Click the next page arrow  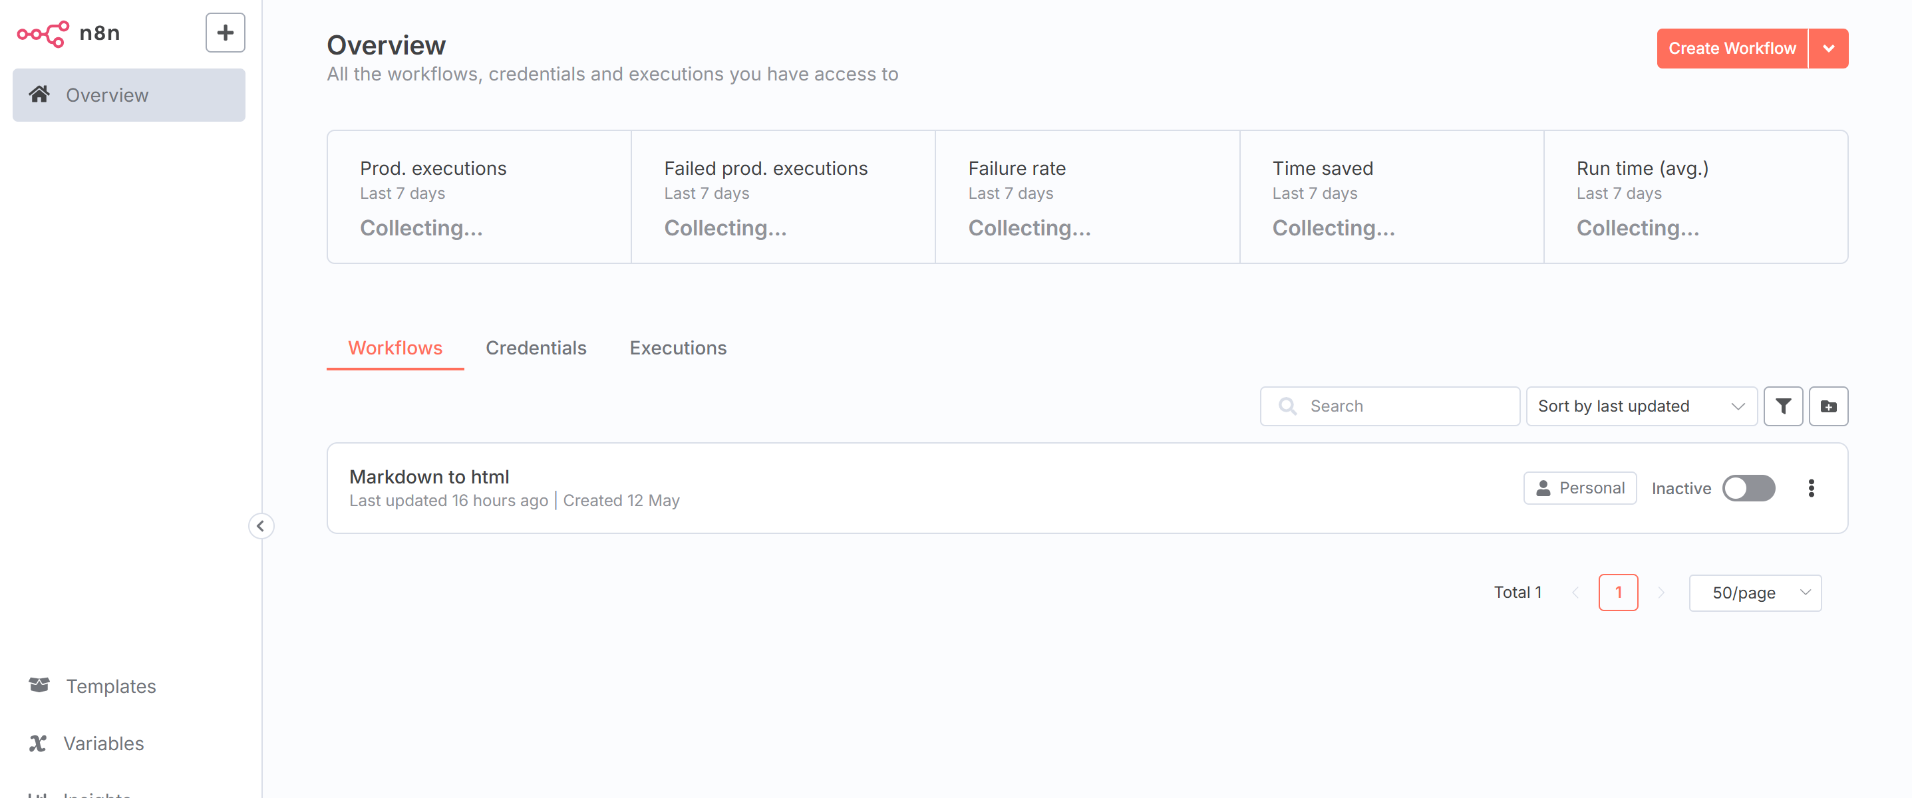point(1661,593)
